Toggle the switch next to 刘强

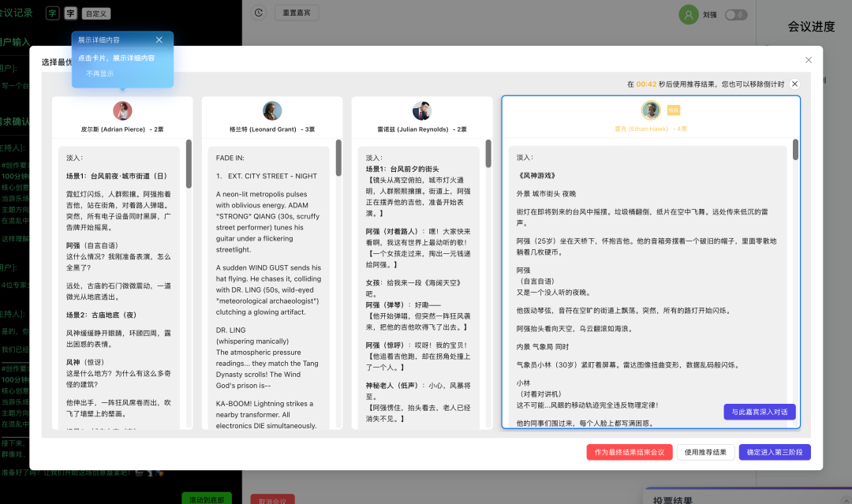coord(735,15)
